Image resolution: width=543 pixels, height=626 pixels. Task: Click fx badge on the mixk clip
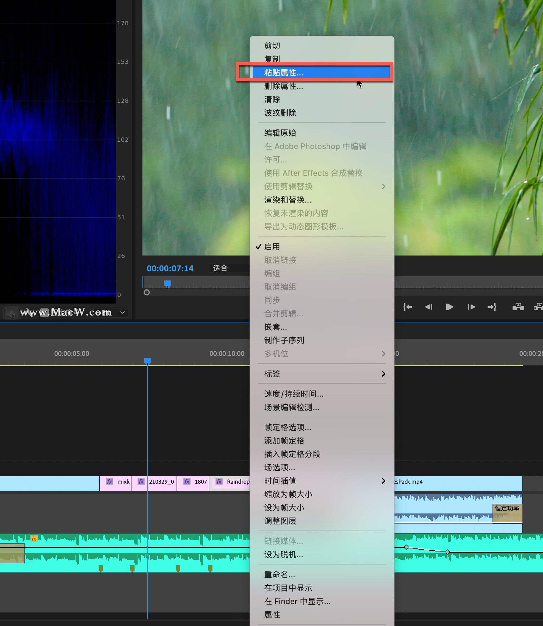click(x=110, y=482)
